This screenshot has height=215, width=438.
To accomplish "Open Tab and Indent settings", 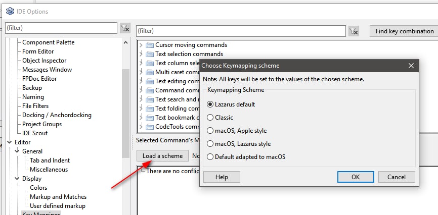I will pos(50,160).
